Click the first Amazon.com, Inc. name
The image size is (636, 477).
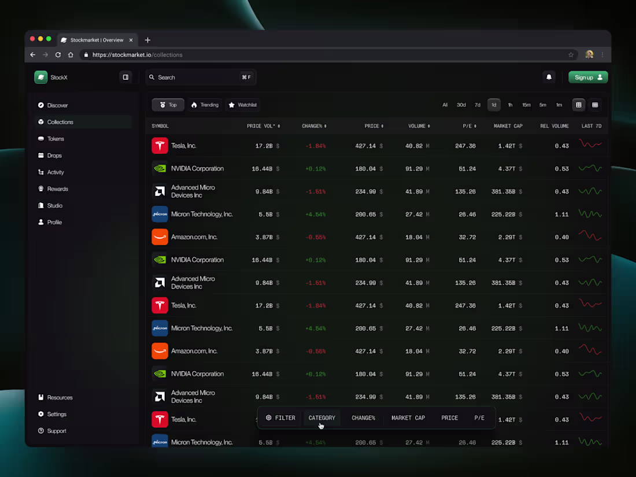point(194,237)
